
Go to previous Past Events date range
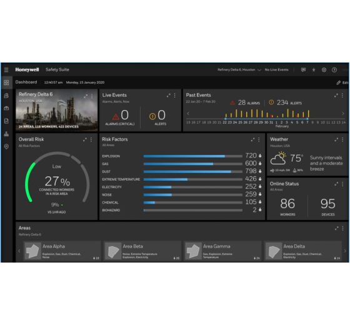click(x=188, y=114)
